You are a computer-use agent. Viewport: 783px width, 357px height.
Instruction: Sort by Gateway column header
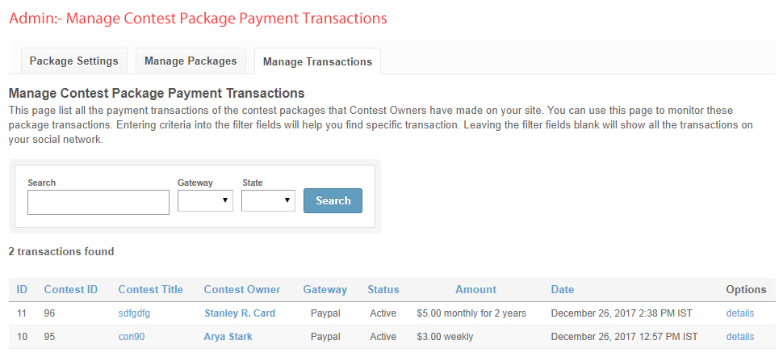pos(325,289)
